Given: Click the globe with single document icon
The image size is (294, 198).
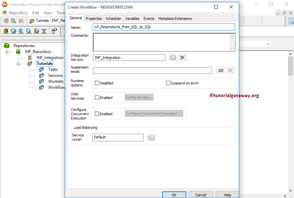Looking at the screenshot, I should click(x=28, y=31).
